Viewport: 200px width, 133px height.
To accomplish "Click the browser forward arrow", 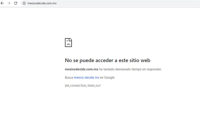I will click(9, 3).
